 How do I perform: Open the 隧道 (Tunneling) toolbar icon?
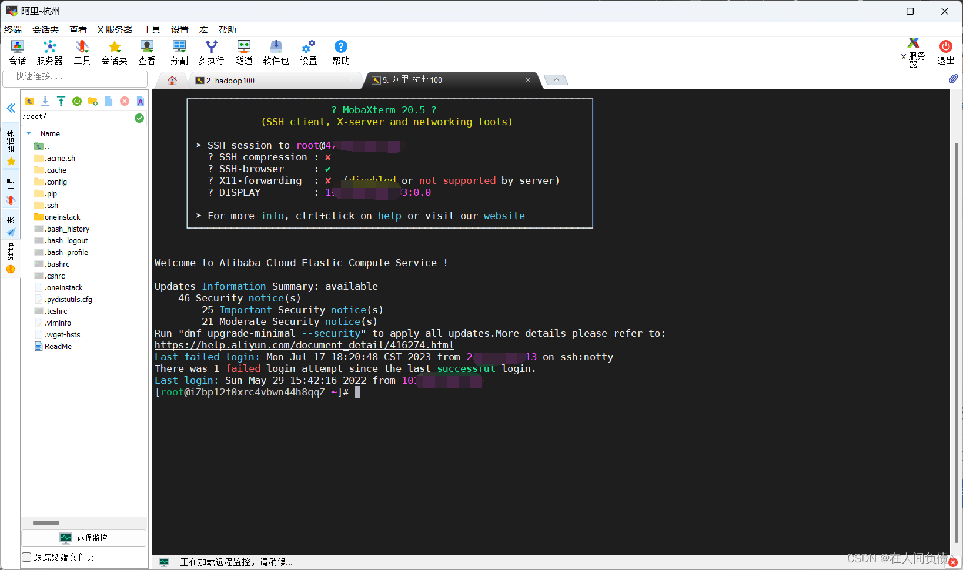(244, 52)
